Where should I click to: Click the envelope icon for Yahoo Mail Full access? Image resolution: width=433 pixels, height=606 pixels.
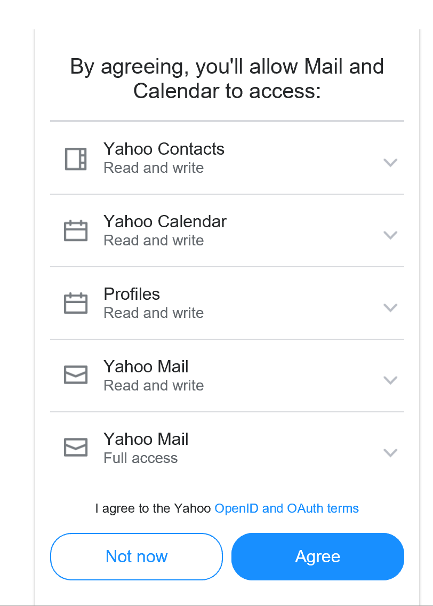(x=76, y=448)
